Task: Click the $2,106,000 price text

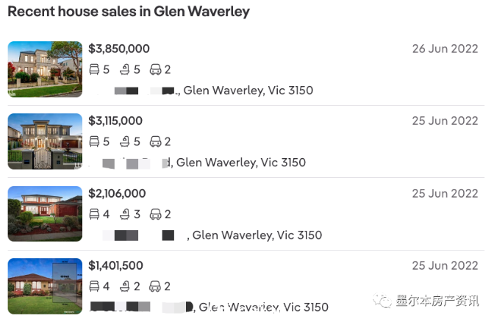Action: coord(117,193)
